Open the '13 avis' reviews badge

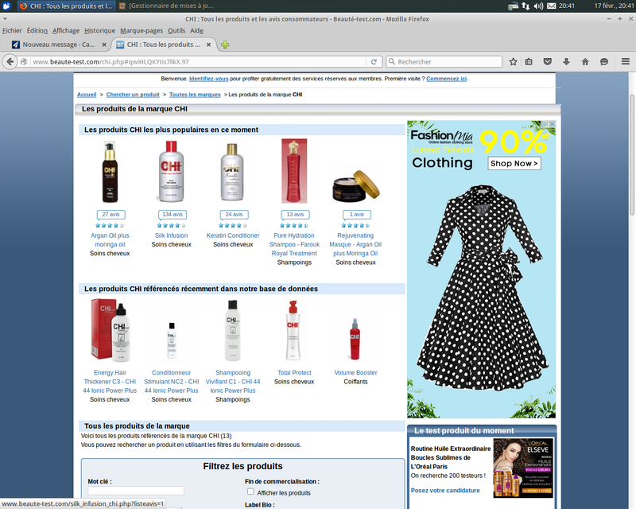point(295,214)
